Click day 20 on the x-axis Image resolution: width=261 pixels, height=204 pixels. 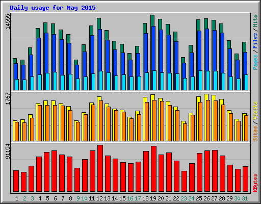coord(161,198)
